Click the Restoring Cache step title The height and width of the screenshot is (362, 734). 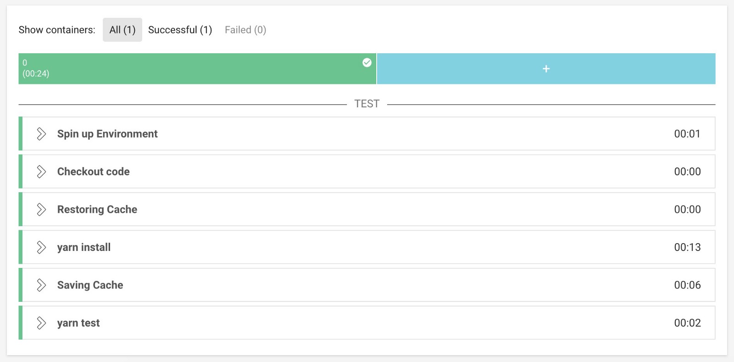tap(97, 210)
